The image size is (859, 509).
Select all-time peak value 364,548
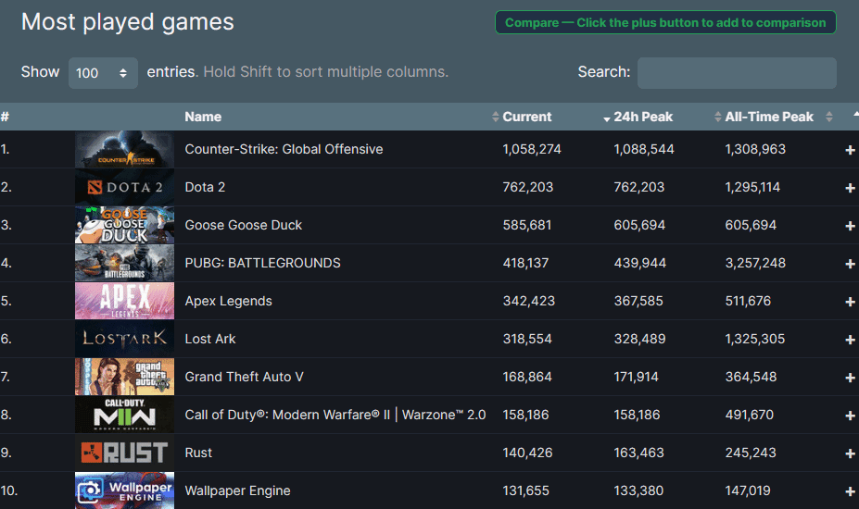pos(752,377)
